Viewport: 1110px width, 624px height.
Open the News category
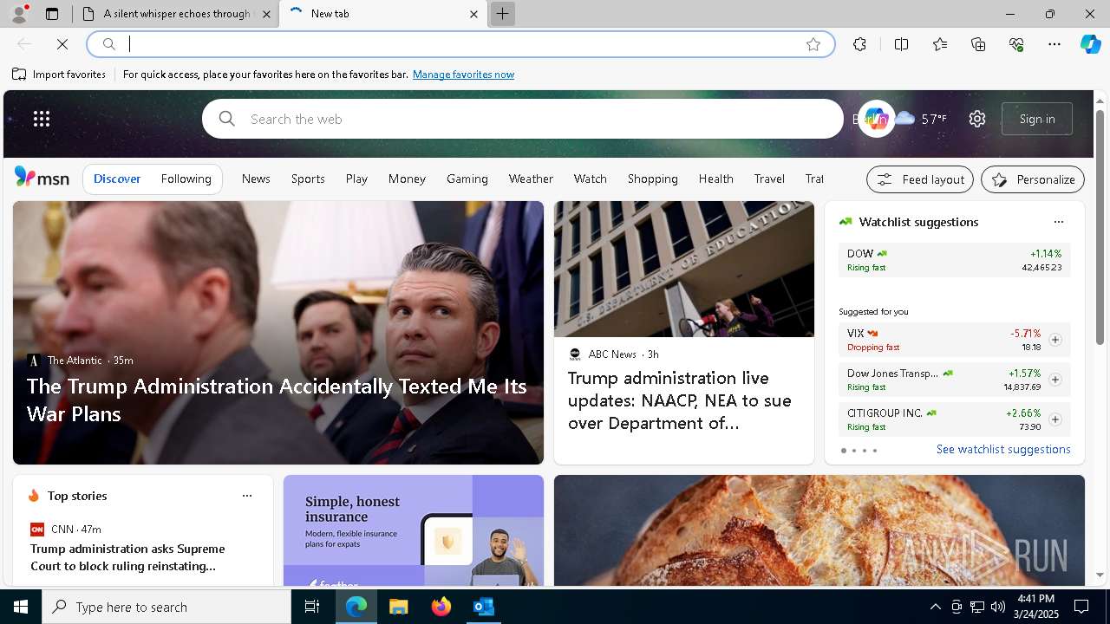pos(256,179)
